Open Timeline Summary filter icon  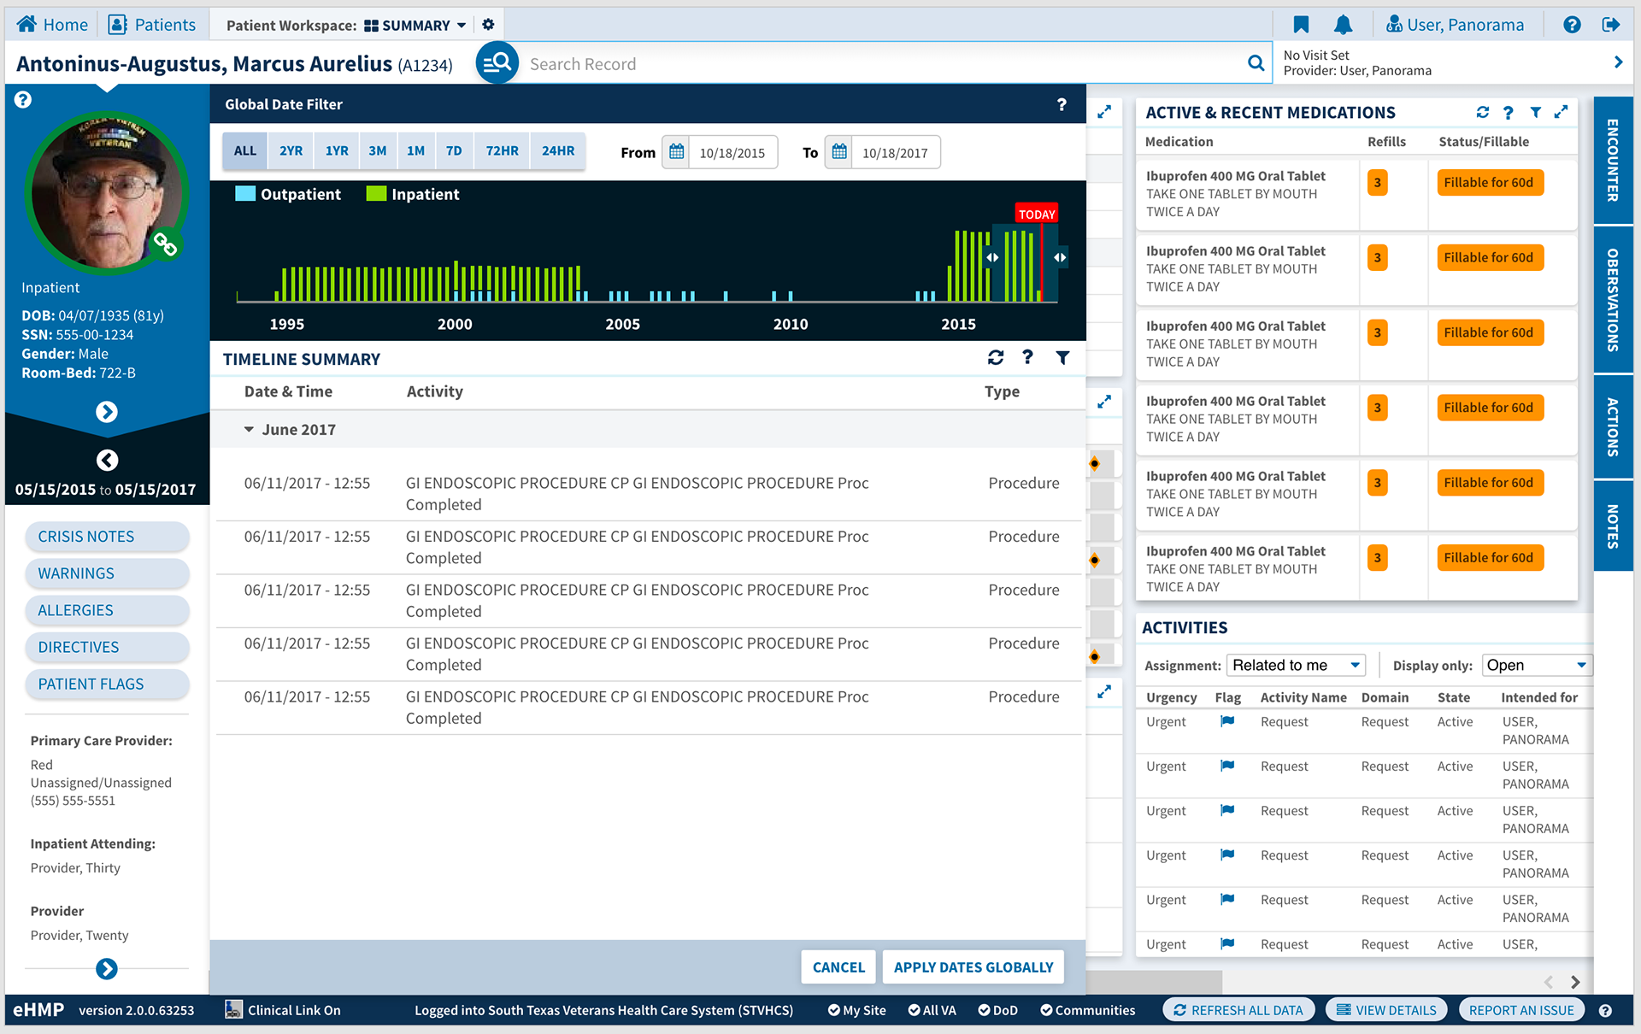point(1062,357)
